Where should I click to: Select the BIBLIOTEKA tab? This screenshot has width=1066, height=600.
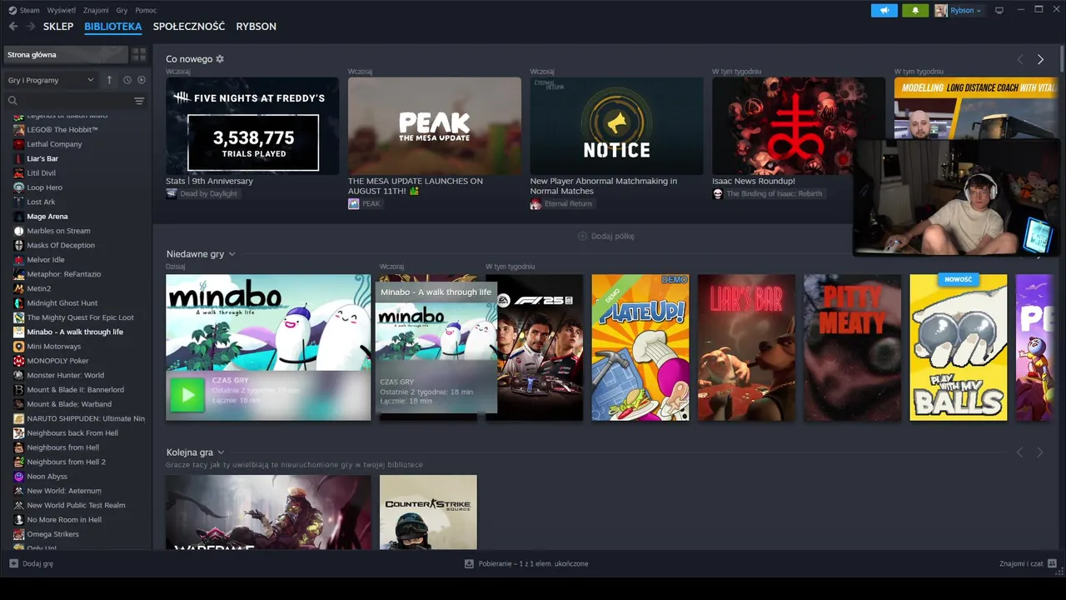(113, 27)
